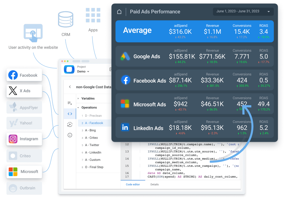Place cursor on code line 17

point(192,177)
